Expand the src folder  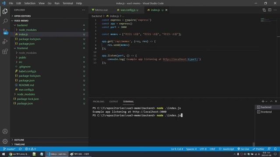[49, 62]
